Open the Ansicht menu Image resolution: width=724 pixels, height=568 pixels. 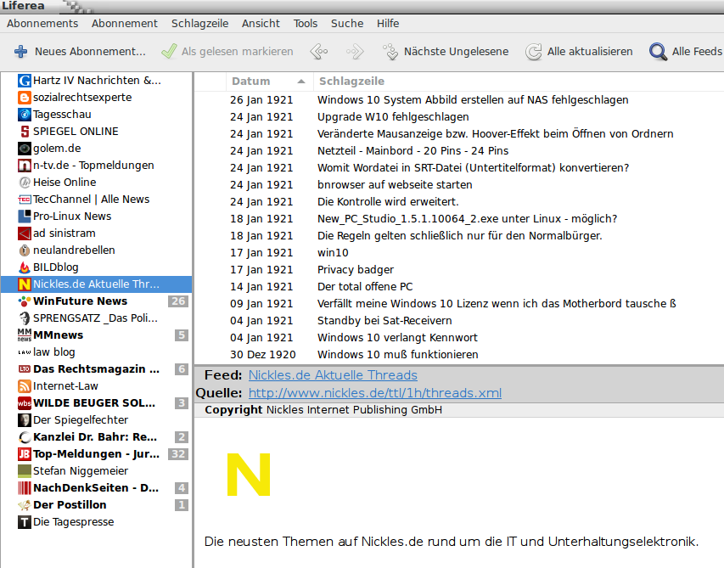pyautogui.click(x=261, y=24)
